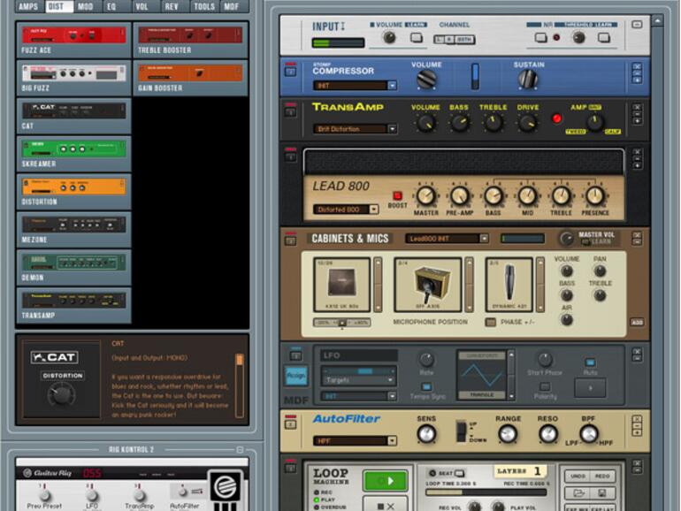Click the LFO Assign button

(296, 376)
